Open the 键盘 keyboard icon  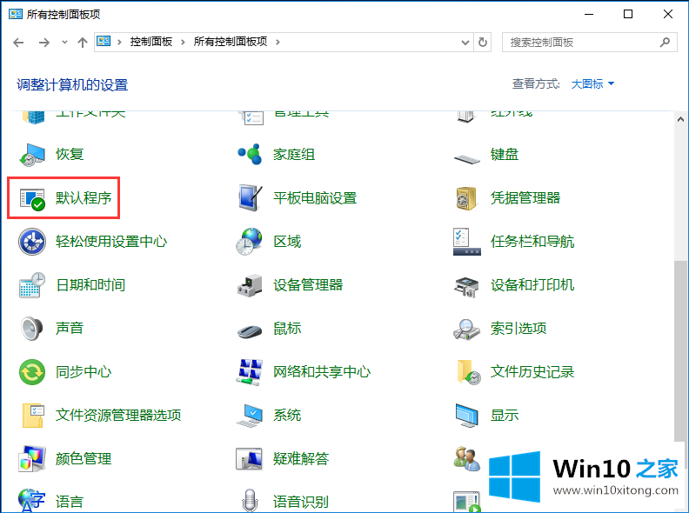click(466, 158)
